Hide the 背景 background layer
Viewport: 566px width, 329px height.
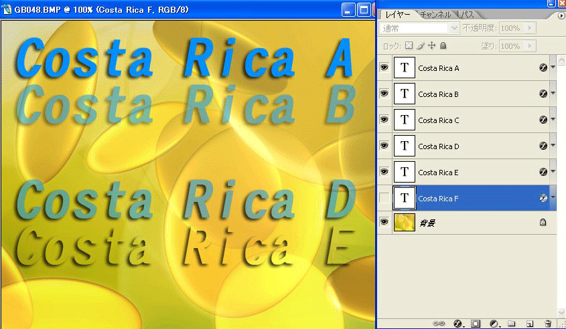384,222
